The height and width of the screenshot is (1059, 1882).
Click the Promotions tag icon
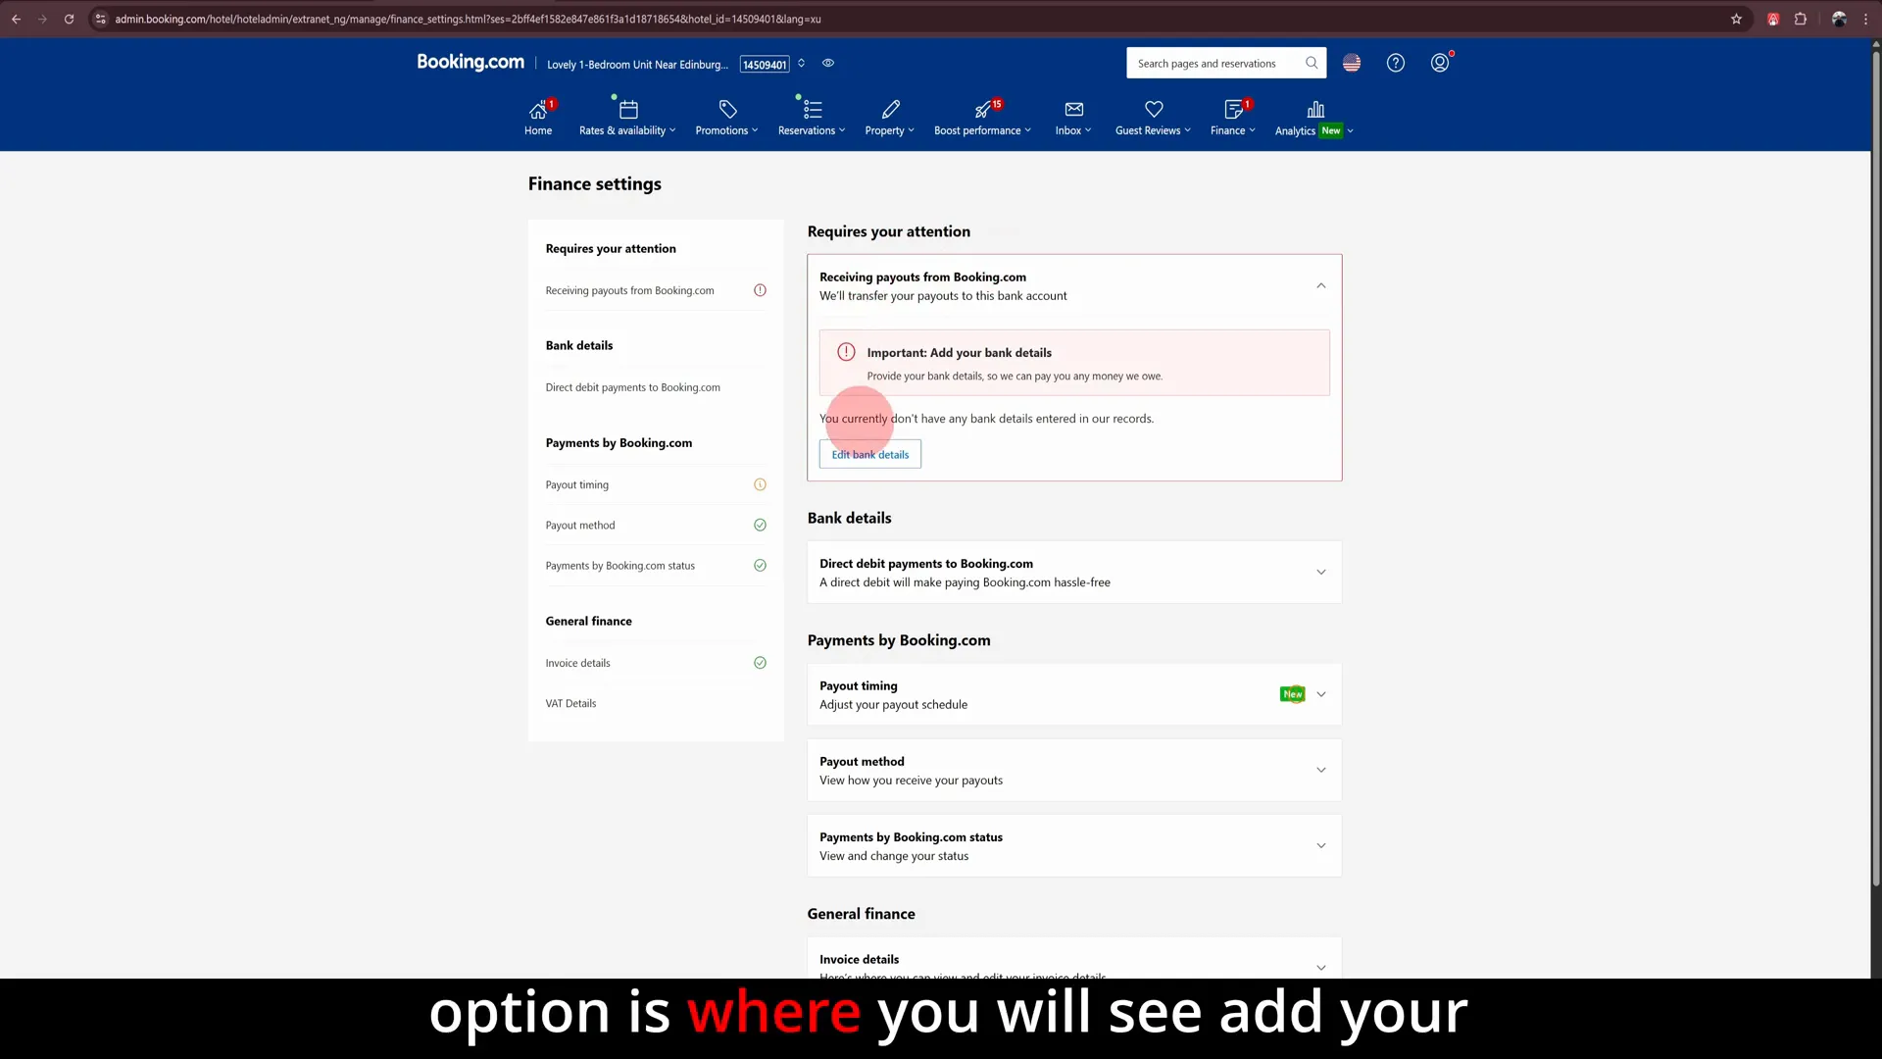[x=727, y=109]
